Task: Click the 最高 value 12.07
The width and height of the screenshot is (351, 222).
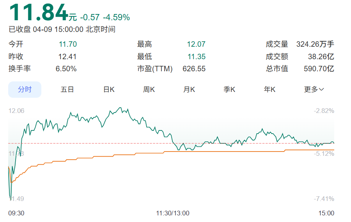Action: 196,44
